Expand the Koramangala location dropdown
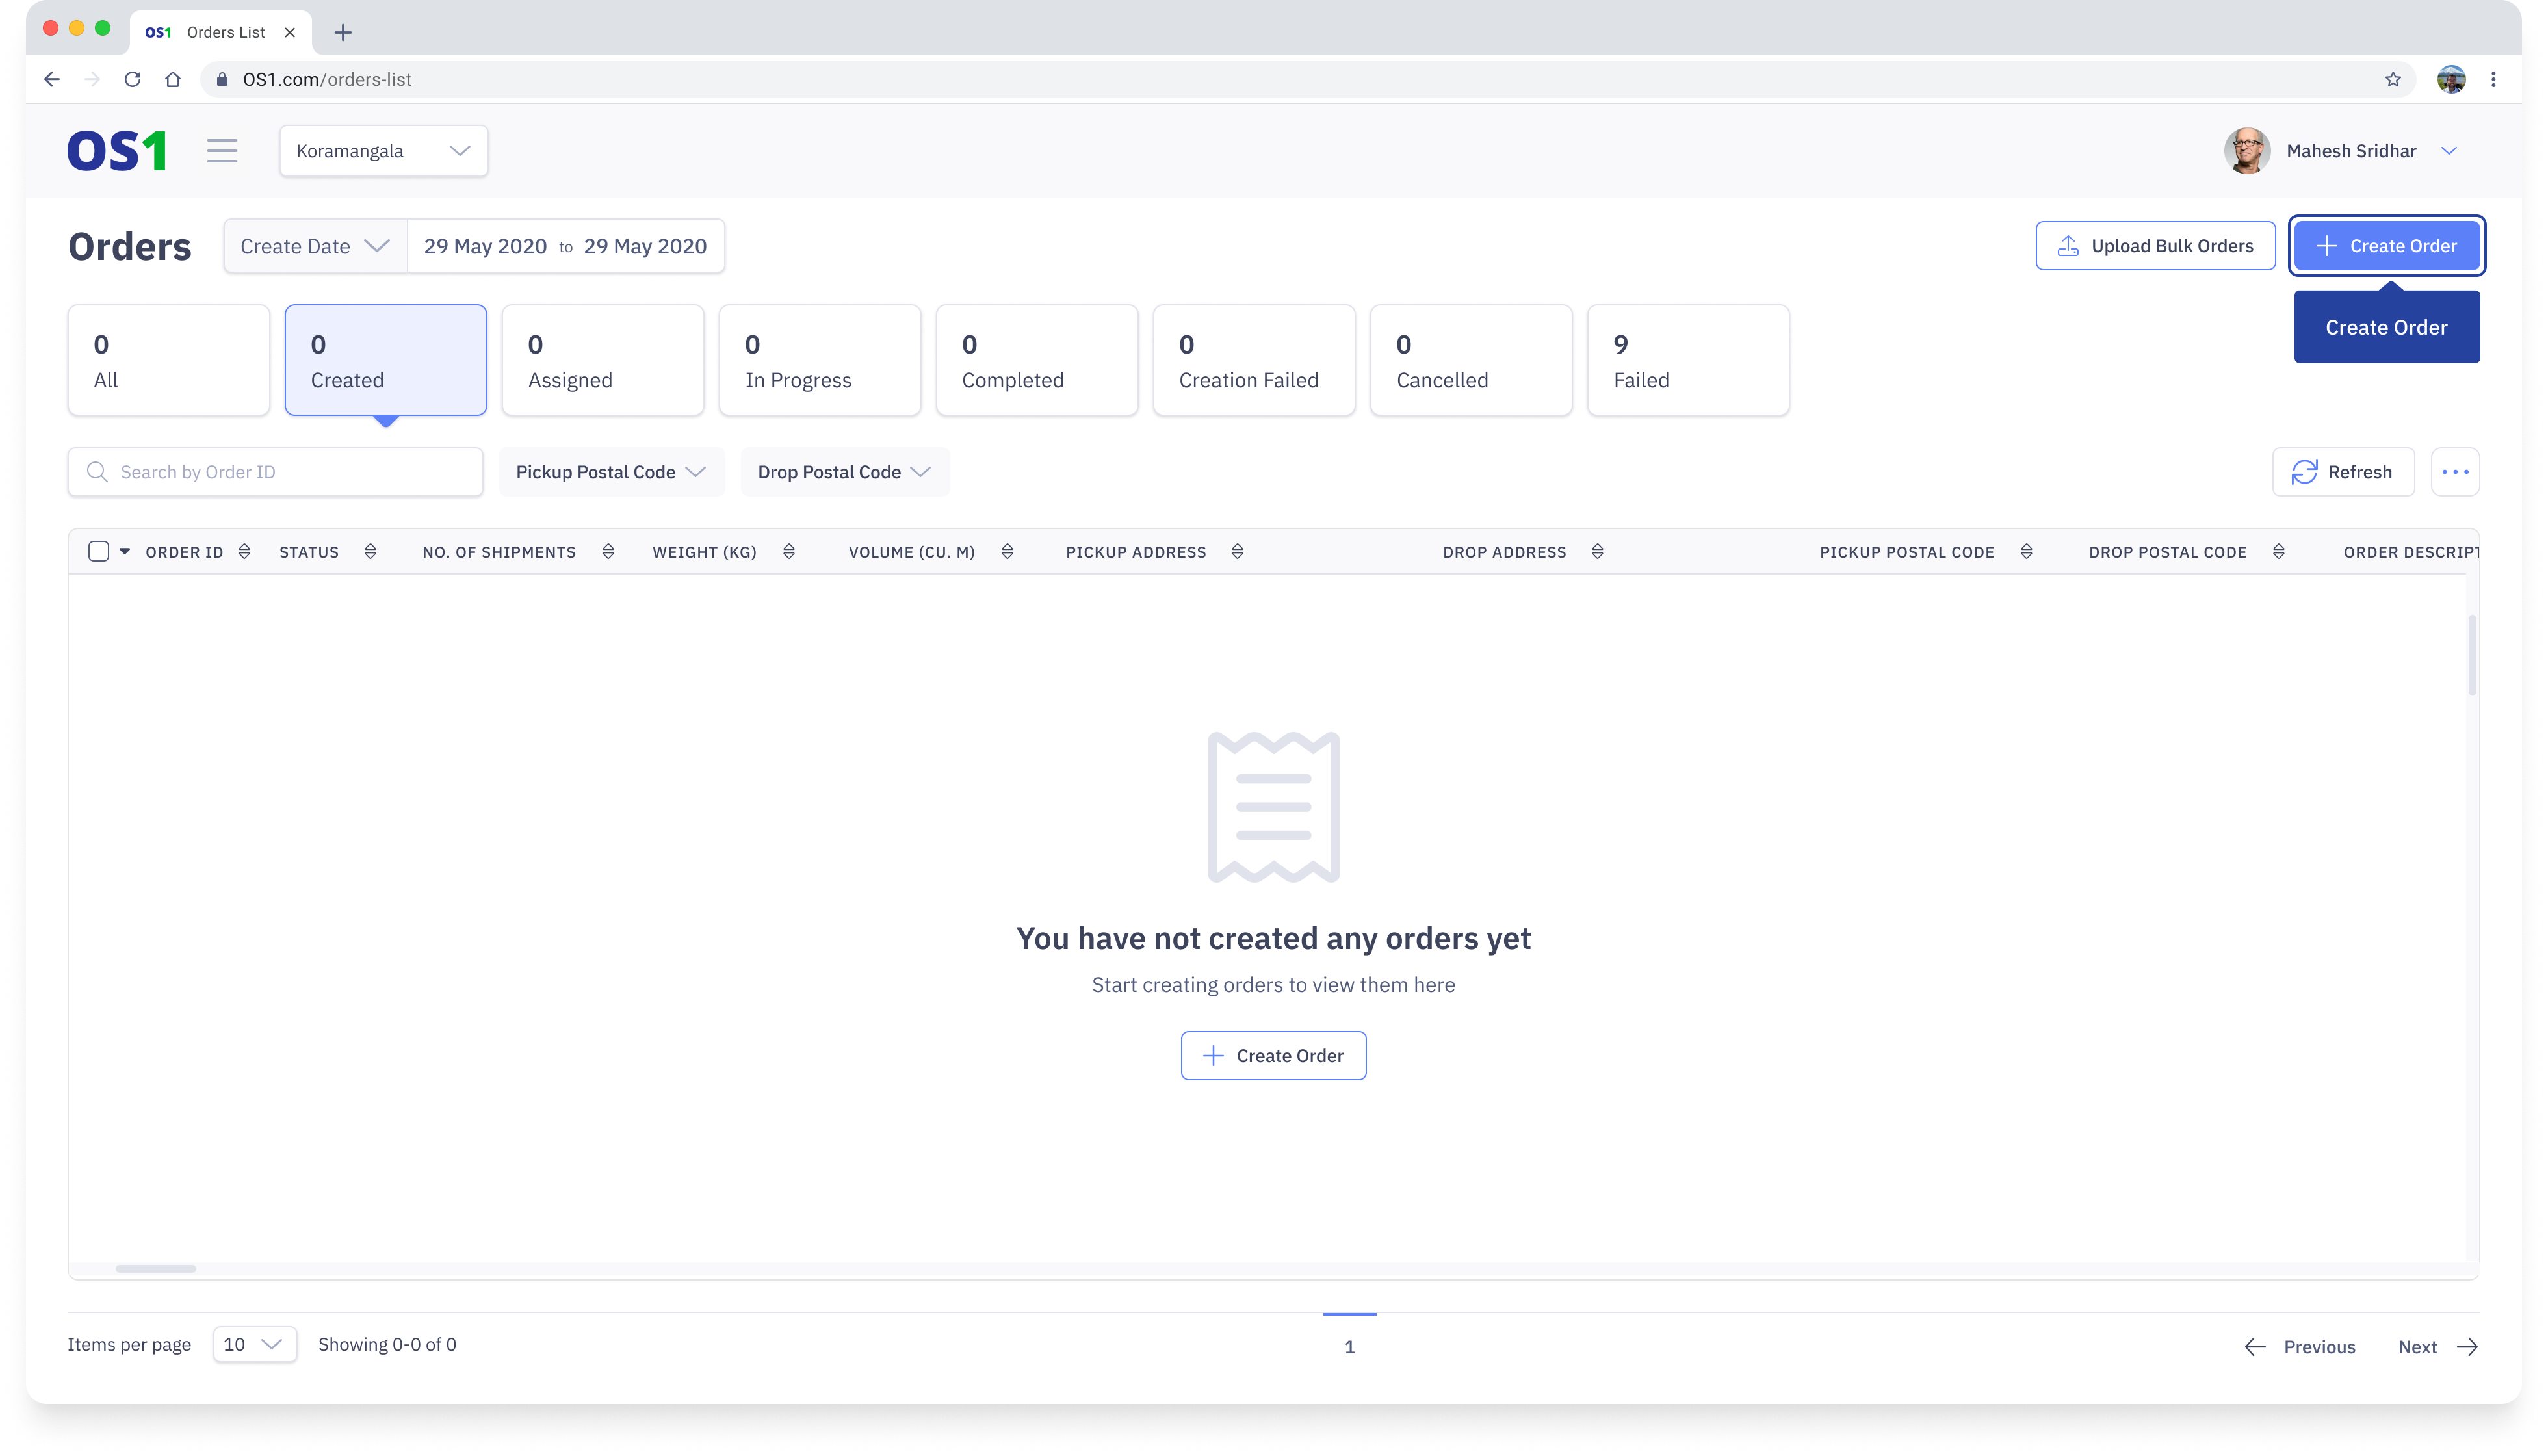The height and width of the screenshot is (1456, 2548). pos(384,151)
